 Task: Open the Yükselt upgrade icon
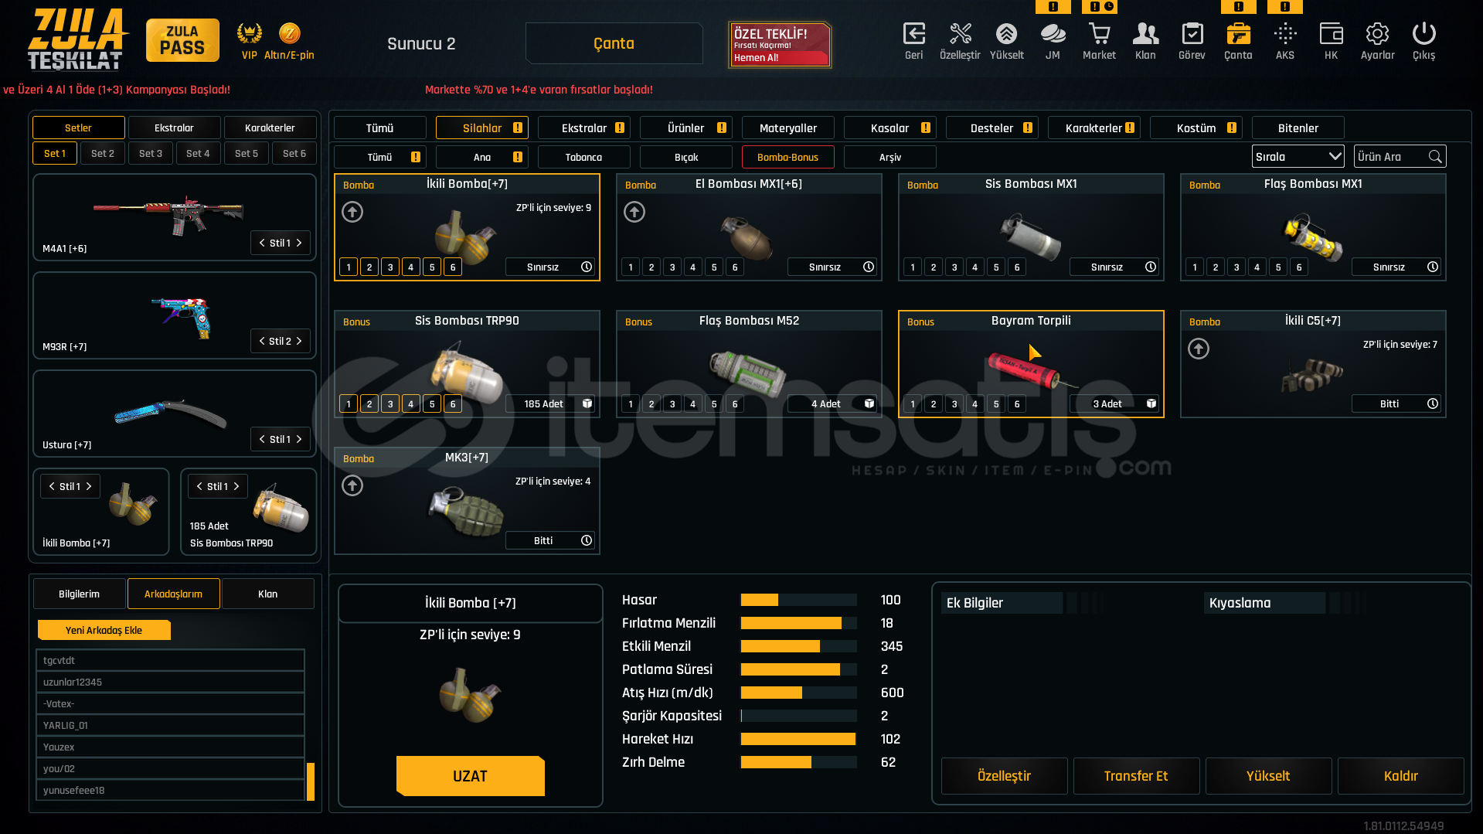pyautogui.click(x=1006, y=34)
